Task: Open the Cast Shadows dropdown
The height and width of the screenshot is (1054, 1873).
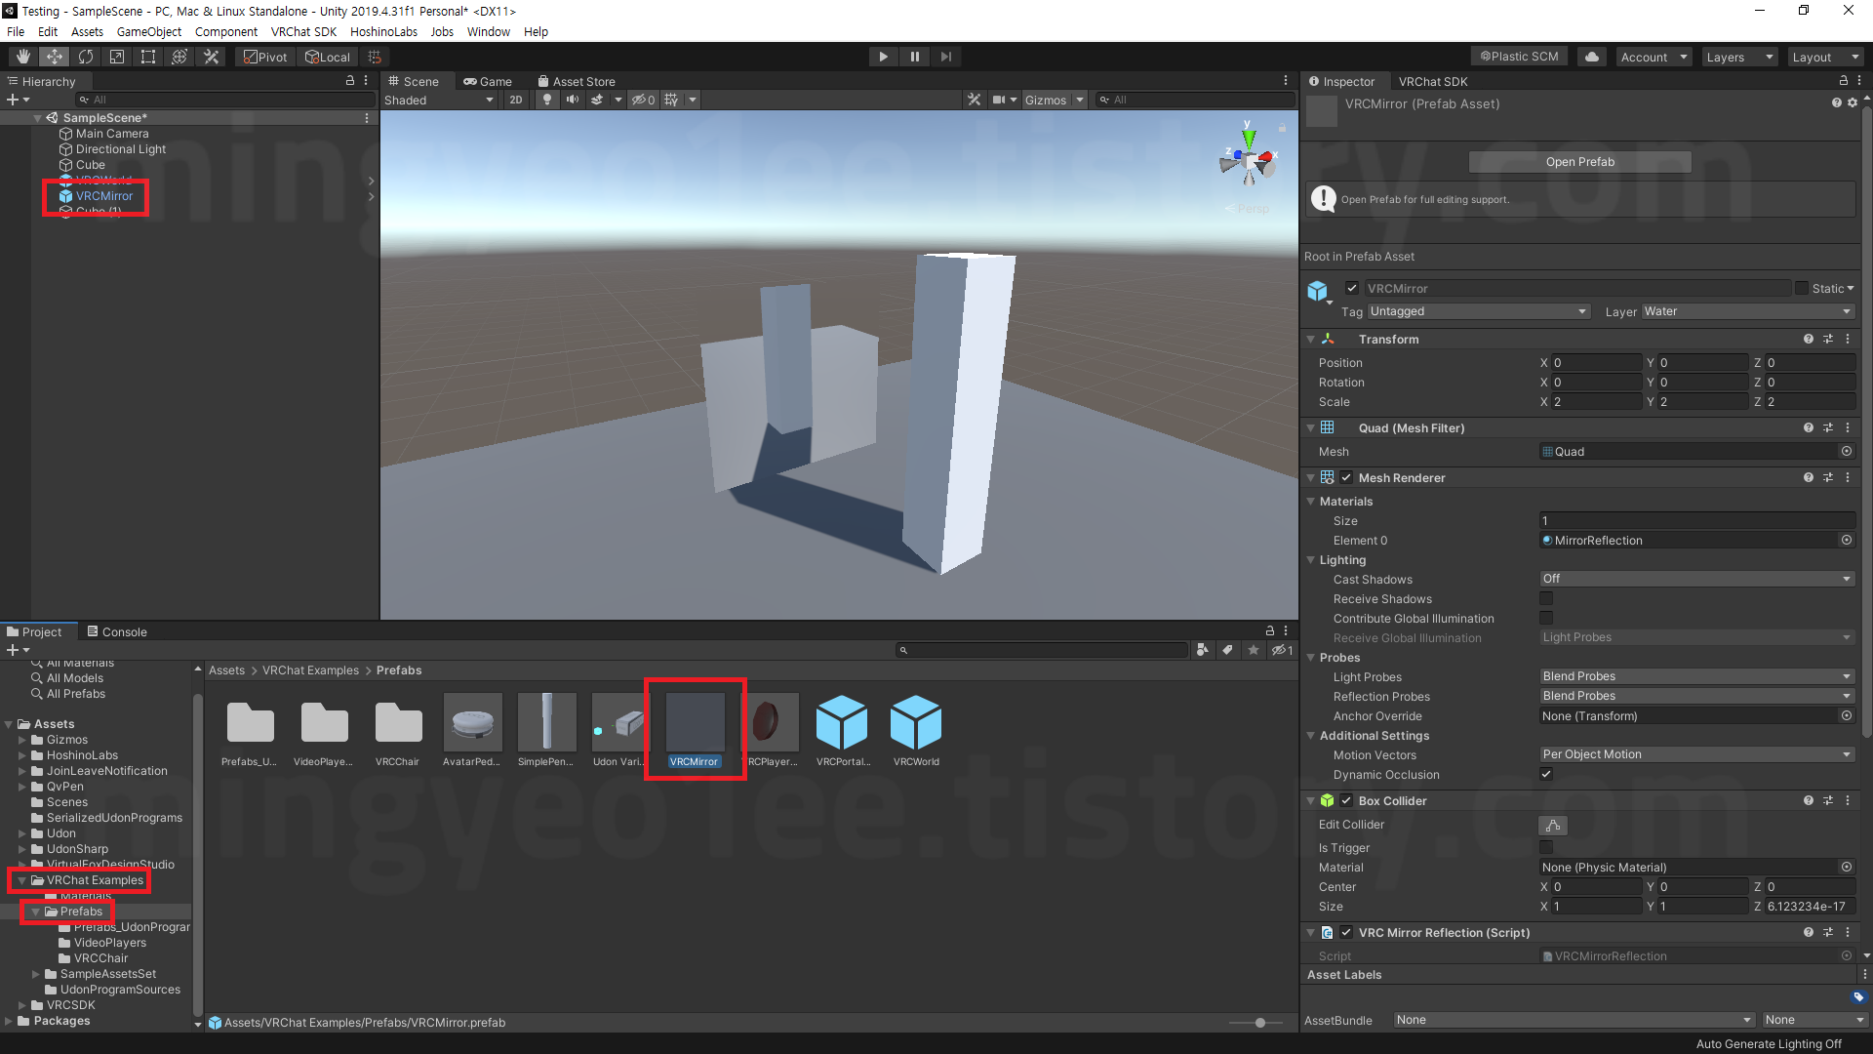Action: [x=1696, y=579]
